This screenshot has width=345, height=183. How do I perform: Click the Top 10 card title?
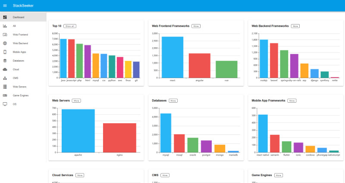tap(57, 26)
